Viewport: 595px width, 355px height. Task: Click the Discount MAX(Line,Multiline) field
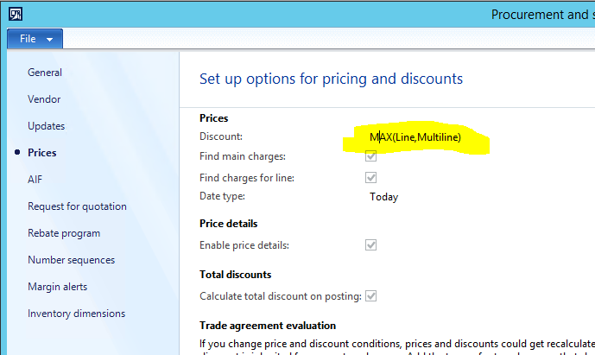tap(415, 137)
